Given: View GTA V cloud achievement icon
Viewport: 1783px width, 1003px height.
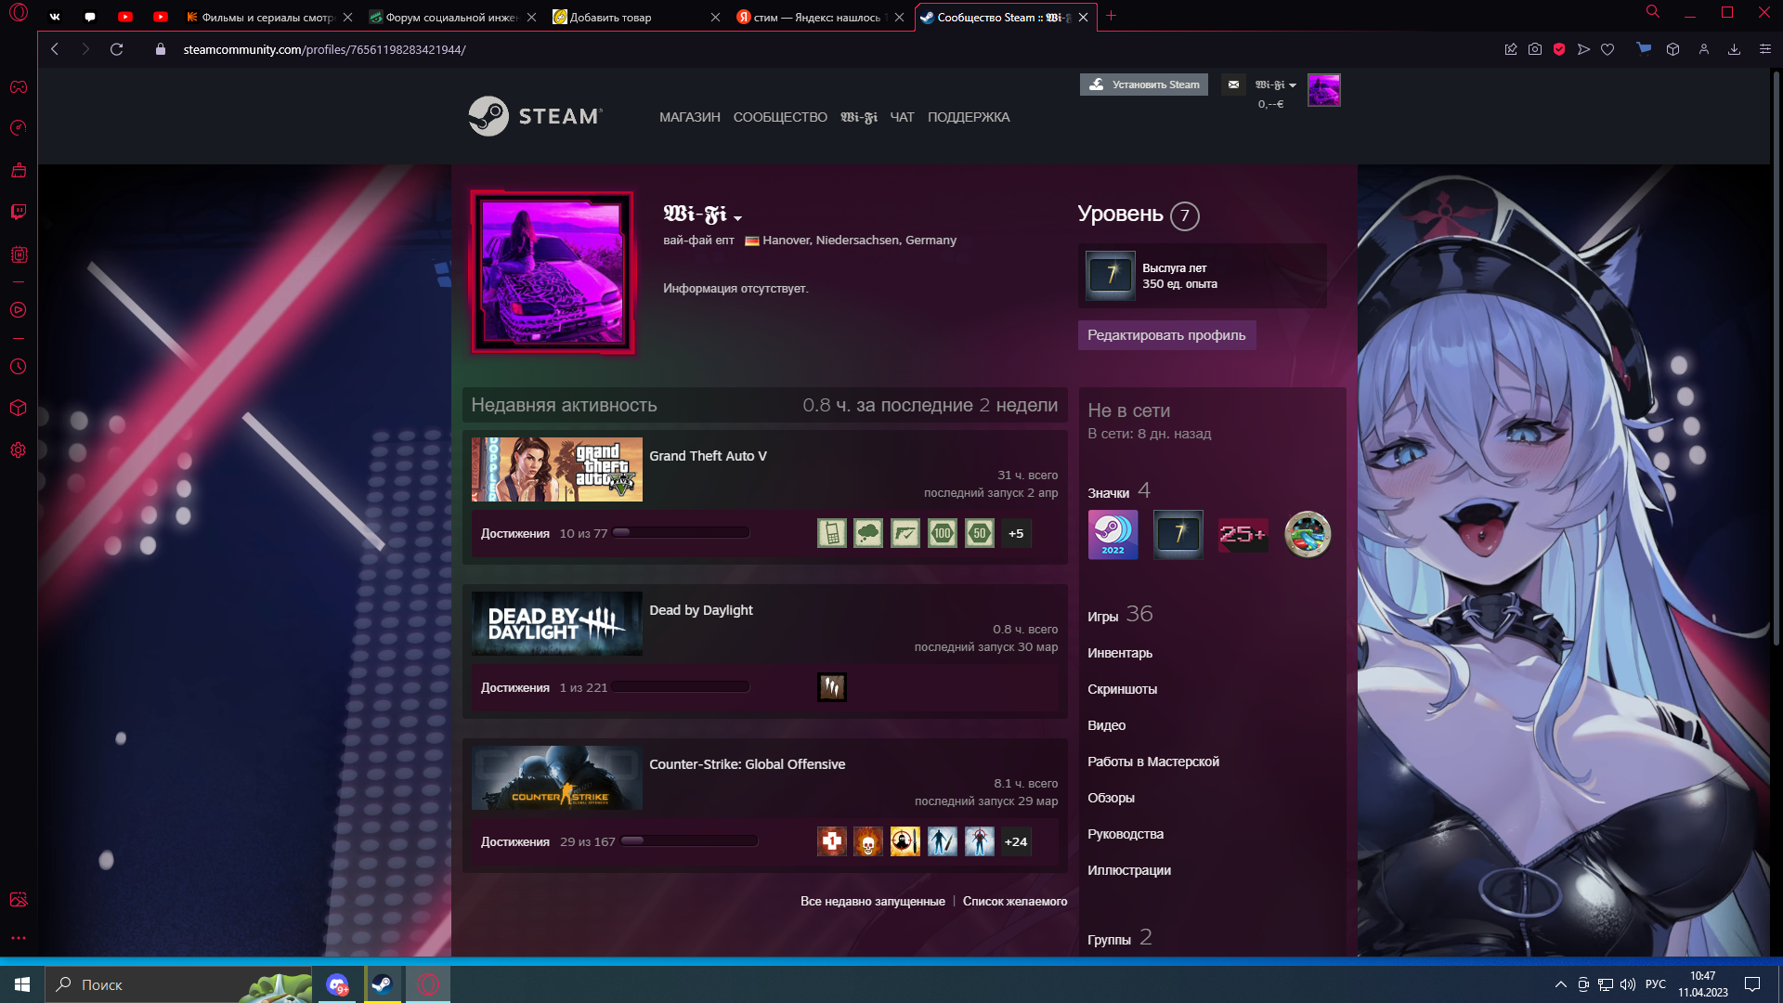Looking at the screenshot, I should pyautogui.click(x=868, y=533).
